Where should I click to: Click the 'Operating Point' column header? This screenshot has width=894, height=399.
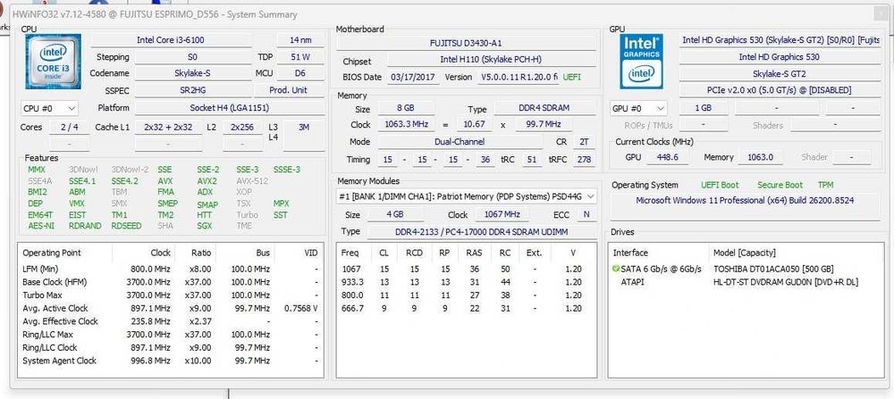[x=52, y=253]
